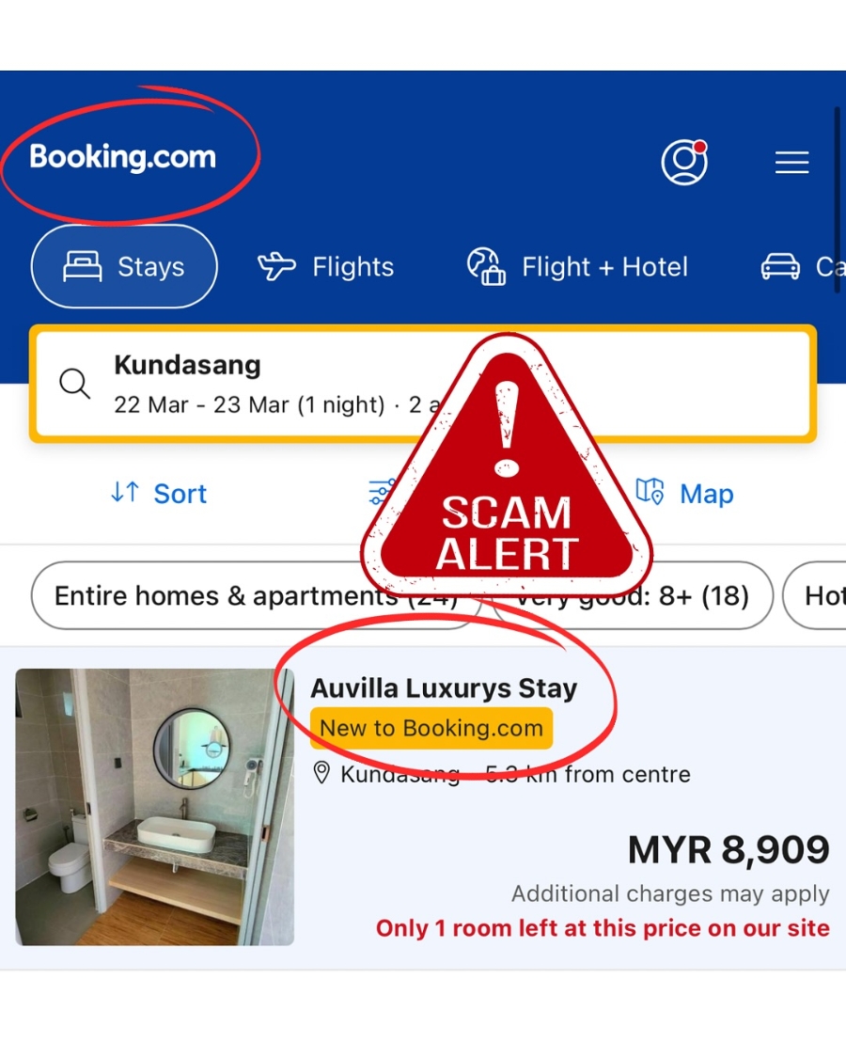Open the hamburger menu
The height and width of the screenshot is (1058, 846).
pyautogui.click(x=791, y=163)
